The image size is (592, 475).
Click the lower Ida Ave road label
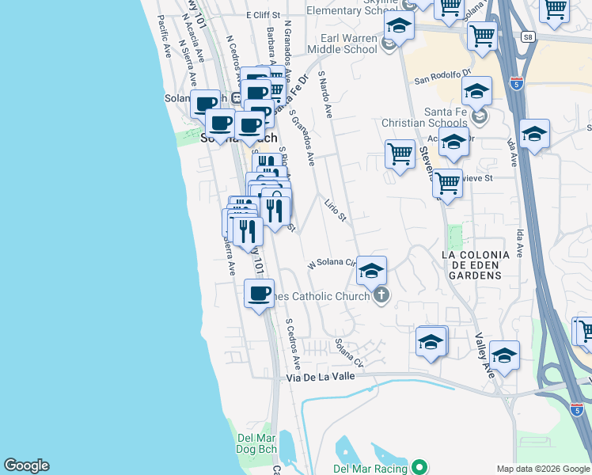(519, 244)
